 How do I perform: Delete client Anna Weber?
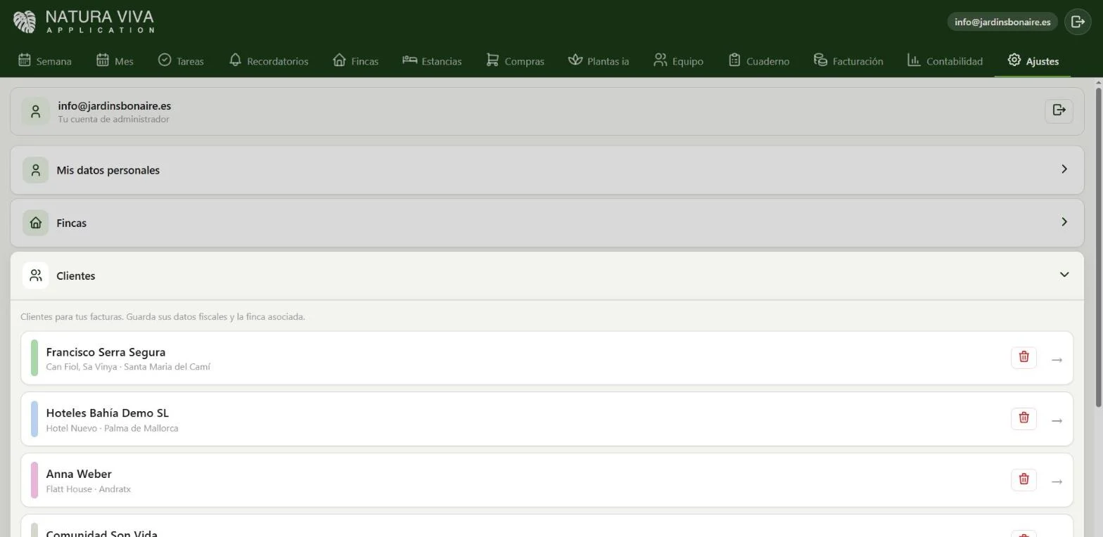tap(1024, 479)
